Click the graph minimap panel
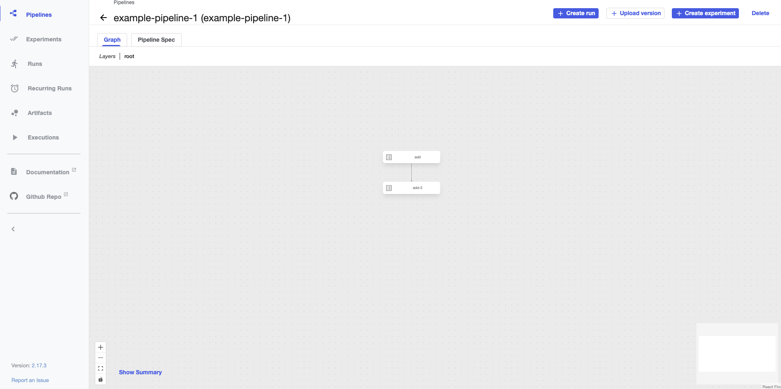 click(737, 354)
